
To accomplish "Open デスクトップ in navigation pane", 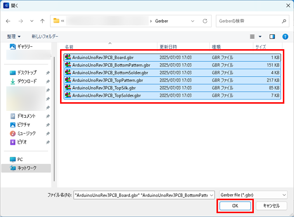I will click(23, 73).
